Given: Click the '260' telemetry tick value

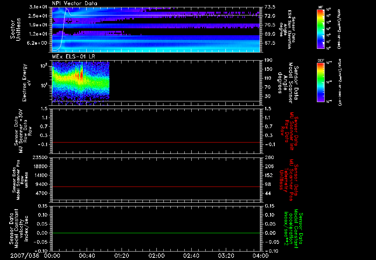Looking at the screenshot, I should 268,158.
